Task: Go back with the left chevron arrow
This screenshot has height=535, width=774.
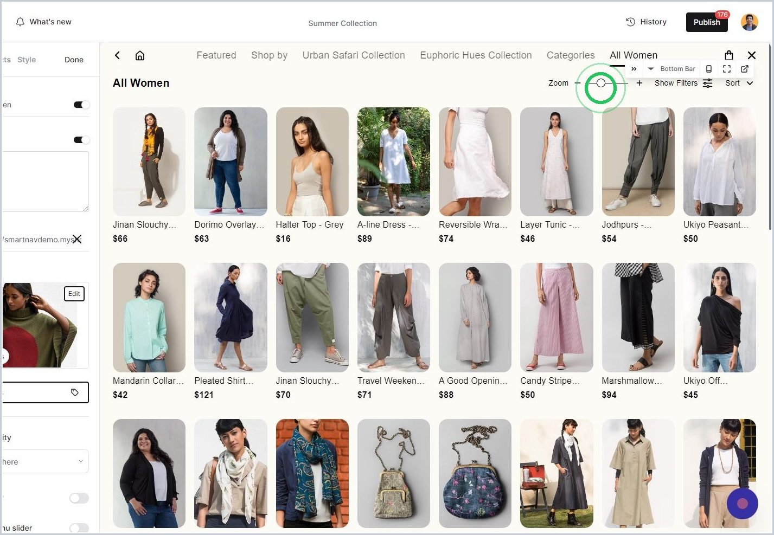Action: [117, 55]
